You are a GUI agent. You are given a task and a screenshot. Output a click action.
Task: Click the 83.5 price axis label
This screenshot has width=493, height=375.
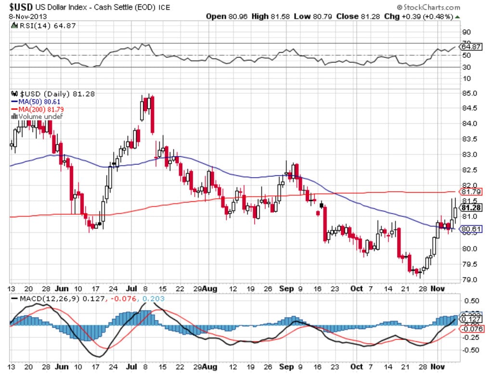tap(469, 139)
